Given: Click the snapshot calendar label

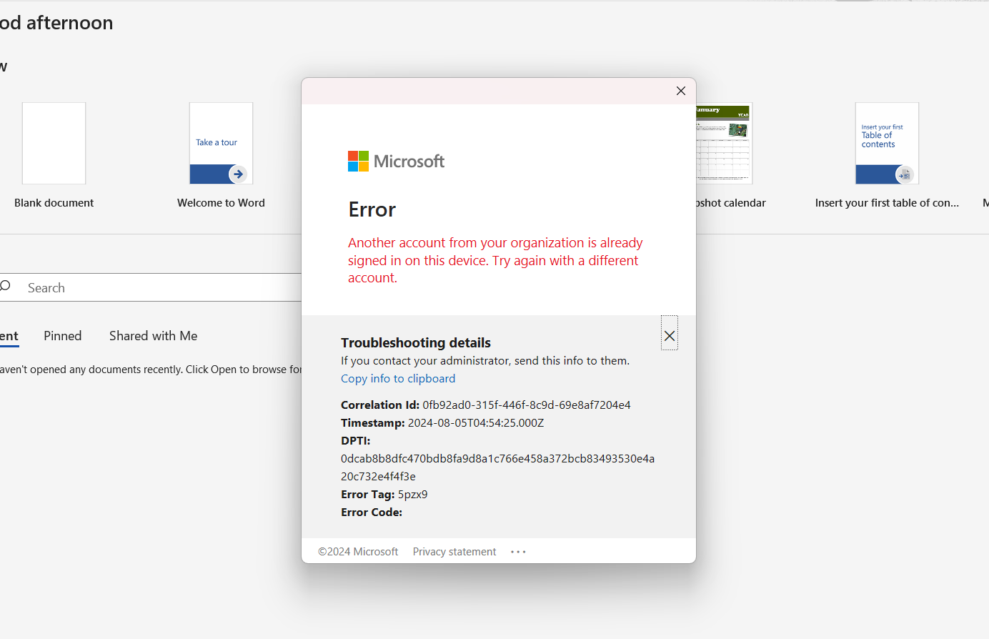Looking at the screenshot, I should pyautogui.click(x=731, y=203).
